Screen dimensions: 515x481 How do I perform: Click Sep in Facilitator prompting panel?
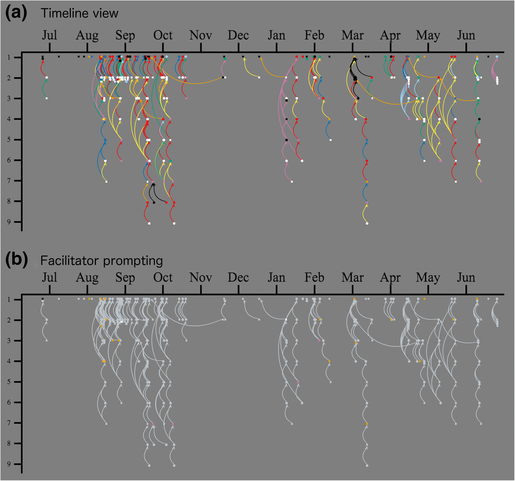point(125,278)
